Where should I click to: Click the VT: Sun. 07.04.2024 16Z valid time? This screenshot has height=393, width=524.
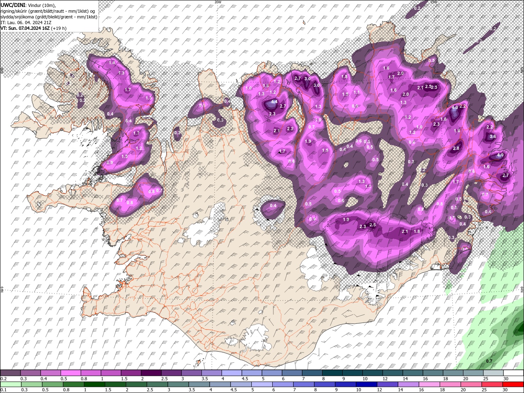tap(25, 28)
